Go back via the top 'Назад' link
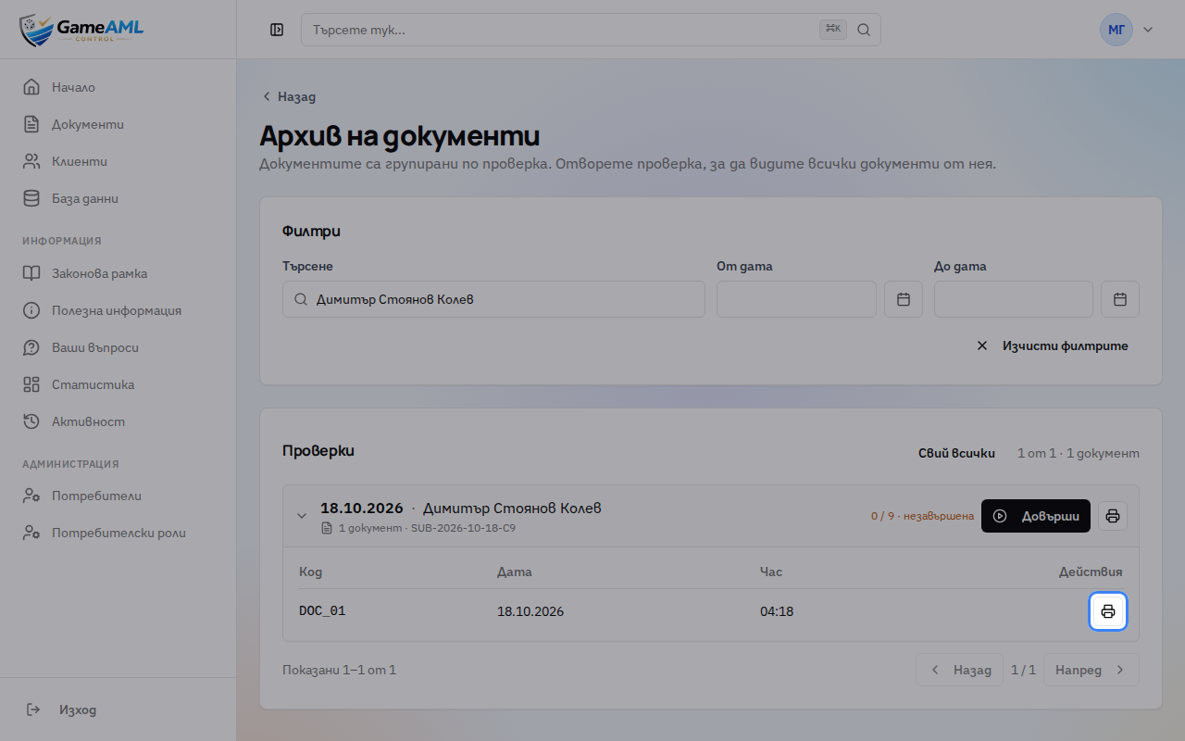 point(289,96)
